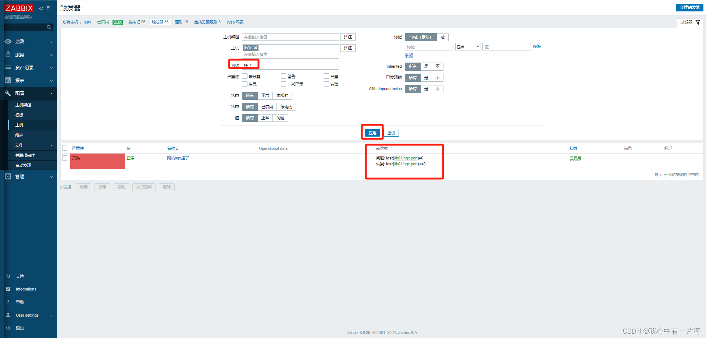Click the user icon for User settings

coord(8,315)
